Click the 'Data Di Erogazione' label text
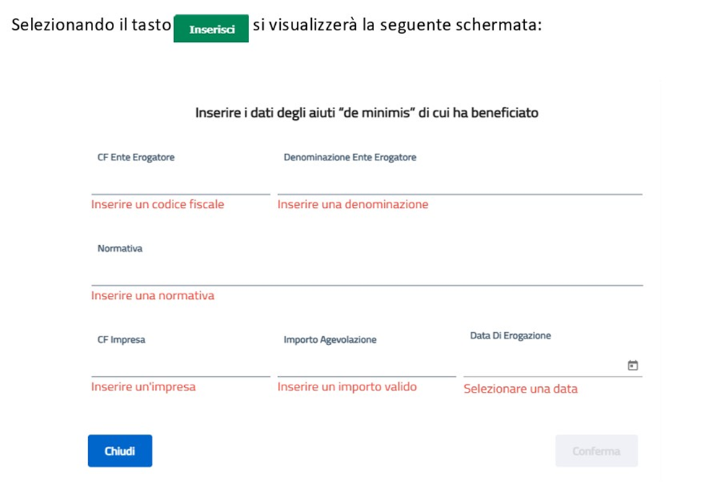Viewport: 725px width, 501px height. [510, 336]
